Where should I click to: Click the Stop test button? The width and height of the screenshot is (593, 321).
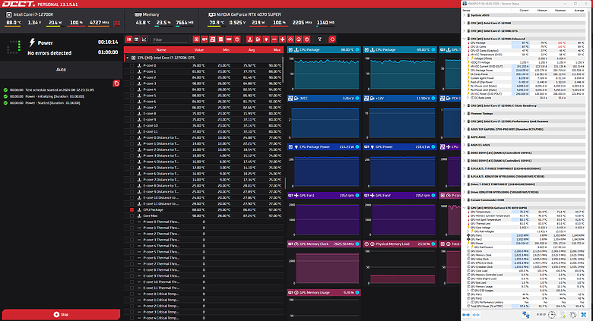coord(60,313)
